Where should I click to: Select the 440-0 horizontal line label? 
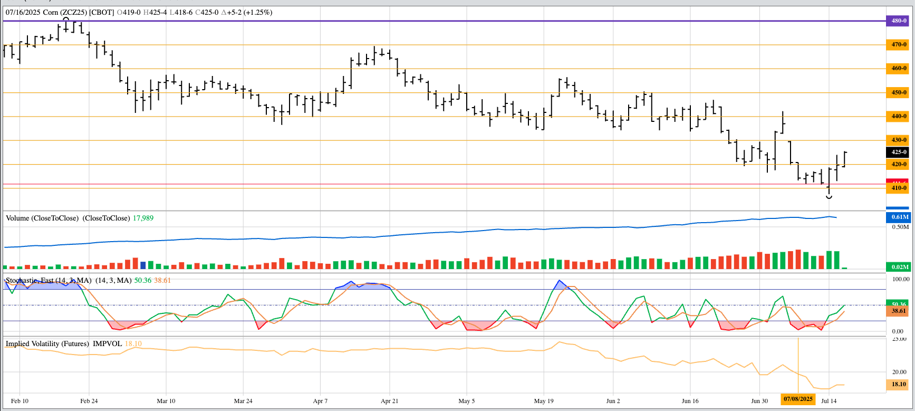pyautogui.click(x=899, y=117)
